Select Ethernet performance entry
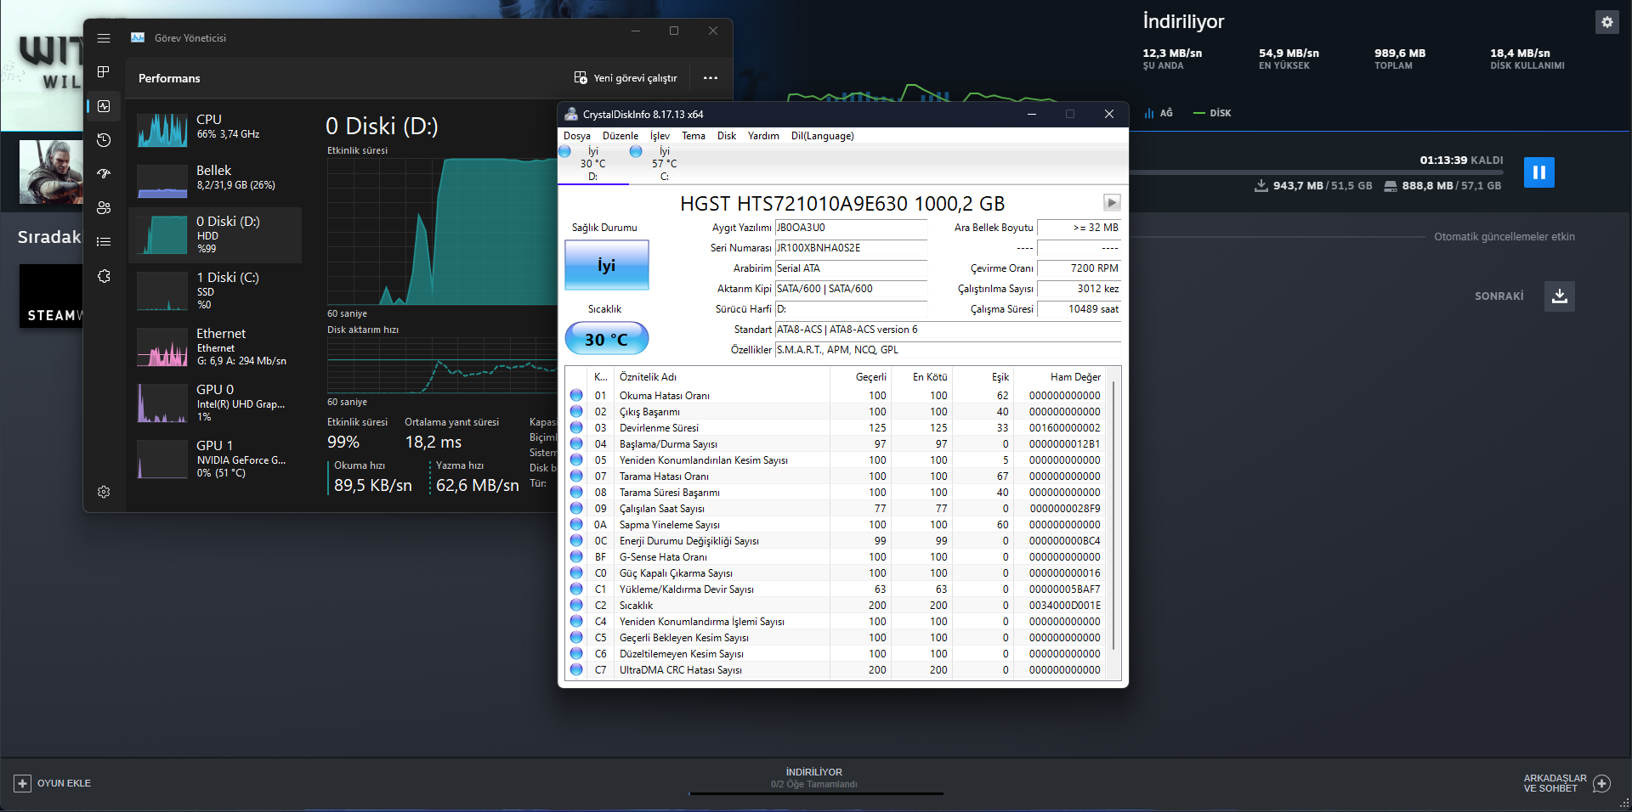Viewport: 1632px width, 812px height. point(215,347)
